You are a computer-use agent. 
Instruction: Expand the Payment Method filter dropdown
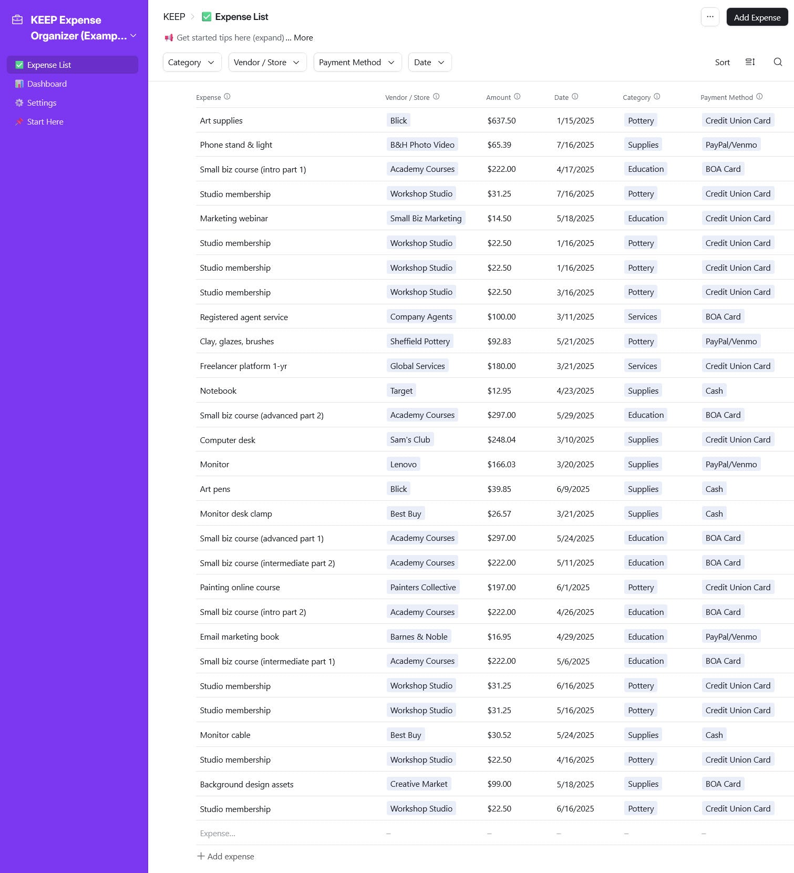[x=357, y=62]
